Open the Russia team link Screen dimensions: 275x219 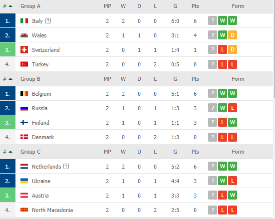[x=39, y=108]
